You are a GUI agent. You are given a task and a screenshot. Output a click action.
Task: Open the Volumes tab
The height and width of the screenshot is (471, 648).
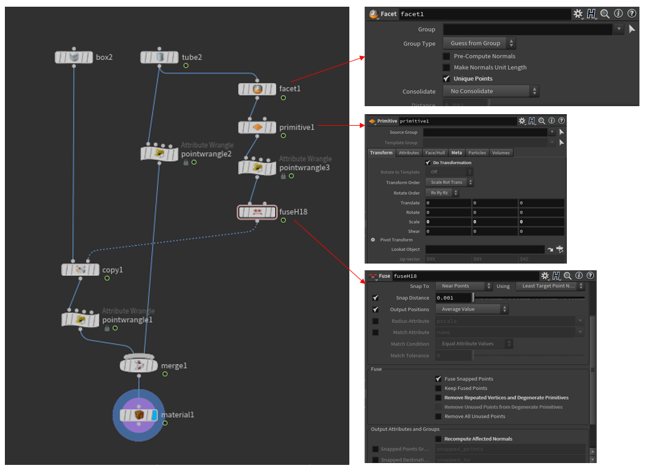[x=501, y=153]
